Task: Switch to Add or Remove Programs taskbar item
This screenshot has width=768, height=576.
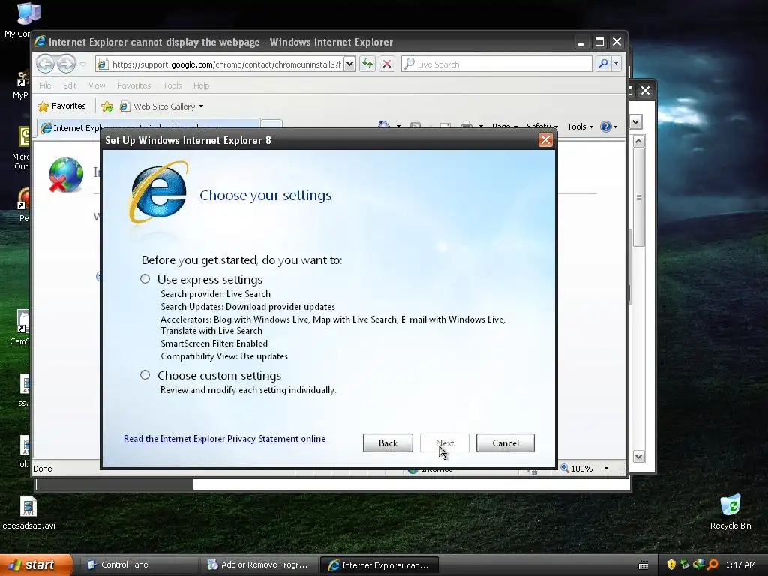Action: 258,565
